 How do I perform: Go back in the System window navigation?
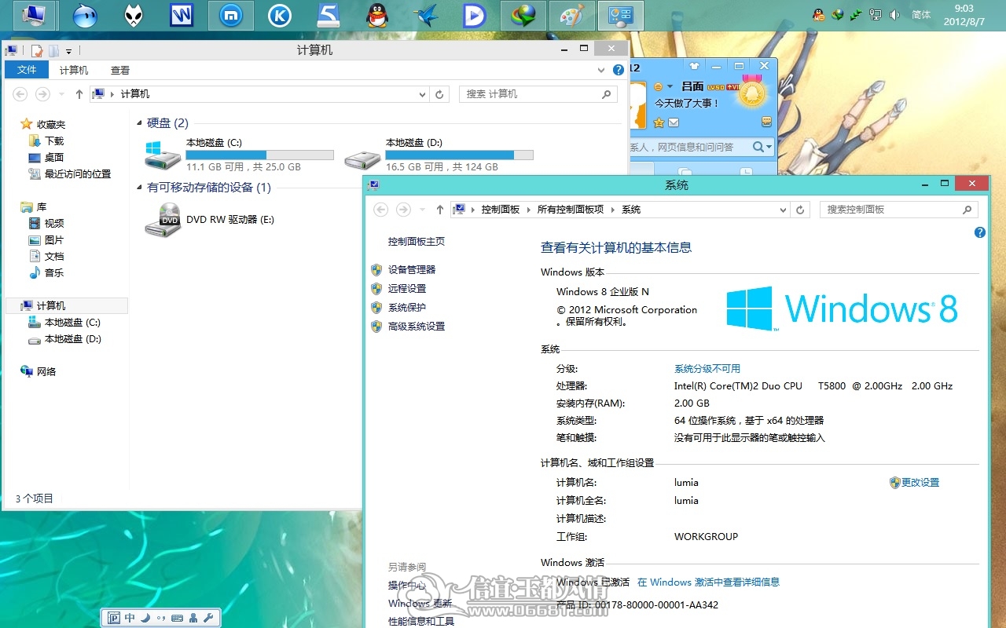coord(381,210)
